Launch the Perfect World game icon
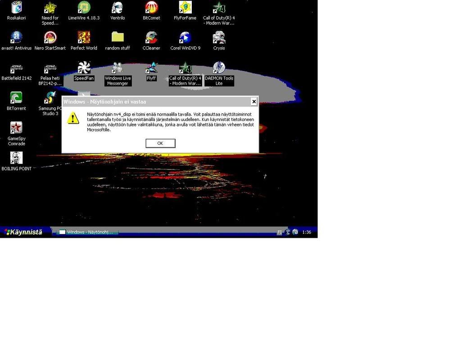Viewport: 461px width, 340px height. [84, 38]
